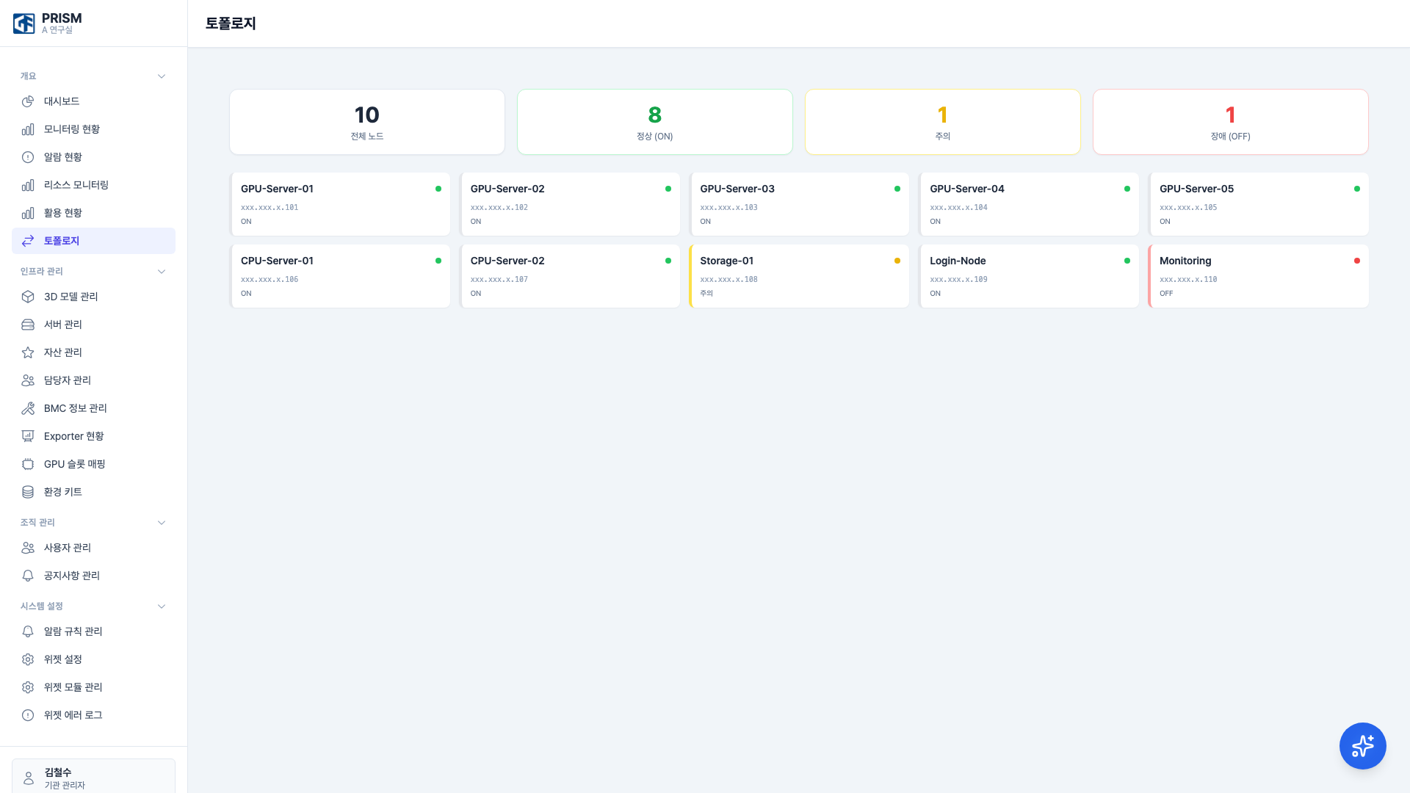Viewport: 1410px width, 793px height.
Task: Collapse the 인프라 관리 section chevron
Action: 162,272
